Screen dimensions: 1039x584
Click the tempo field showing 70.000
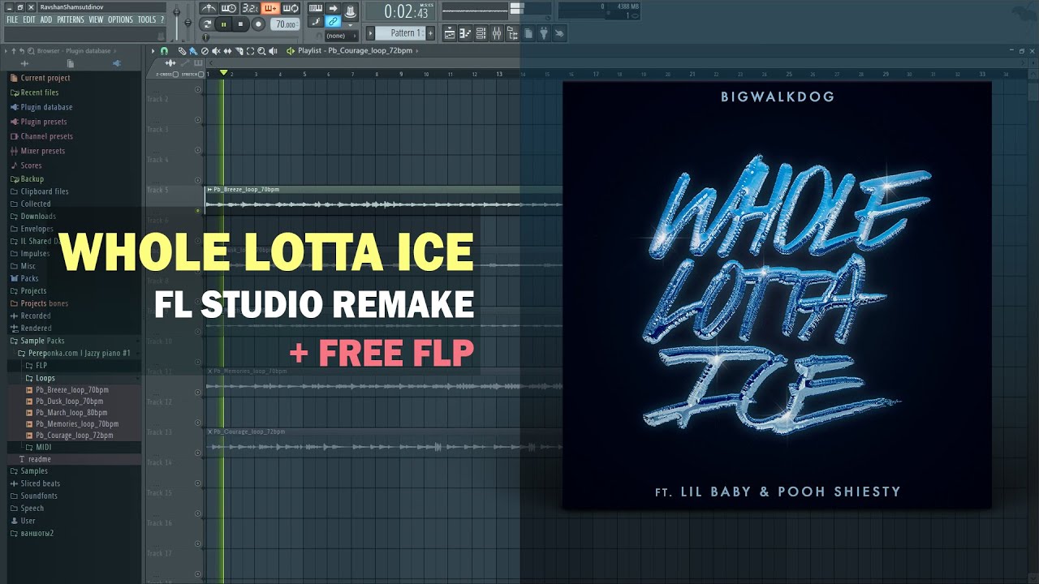(x=285, y=24)
